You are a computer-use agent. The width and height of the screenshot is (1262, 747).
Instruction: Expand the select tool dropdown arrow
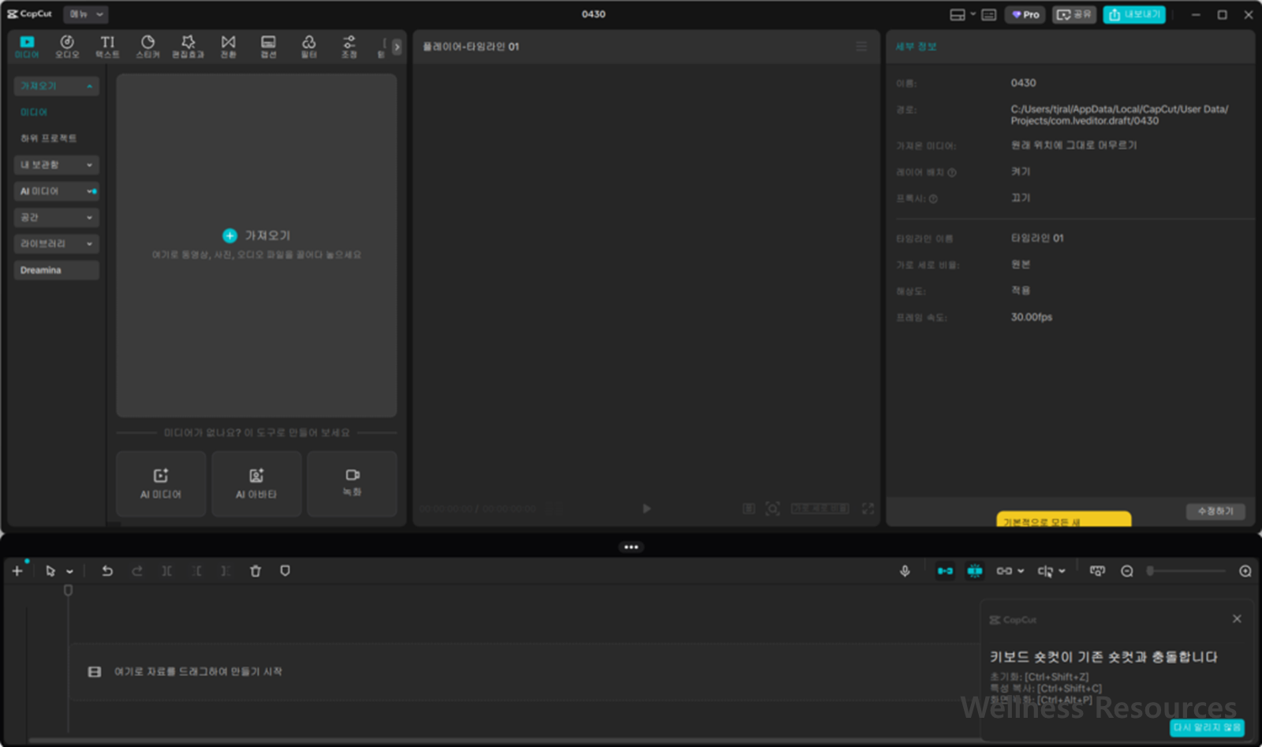coord(69,572)
